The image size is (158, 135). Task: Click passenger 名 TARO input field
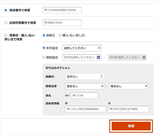coord(129,109)
